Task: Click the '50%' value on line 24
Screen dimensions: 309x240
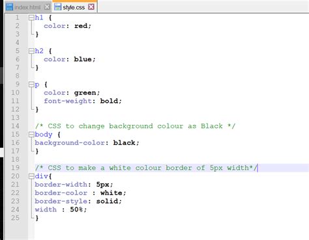Action: pyautogui.click(x=76, y=209)
